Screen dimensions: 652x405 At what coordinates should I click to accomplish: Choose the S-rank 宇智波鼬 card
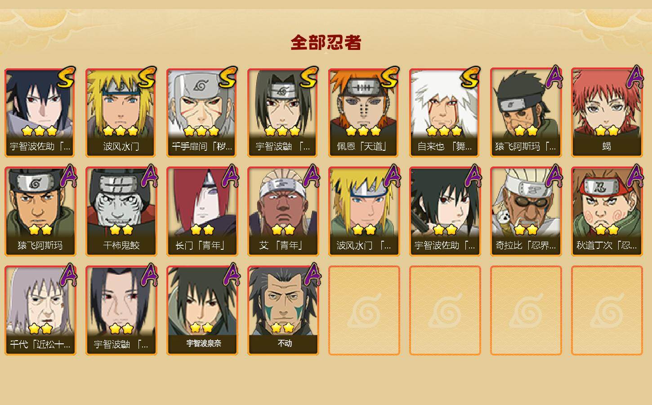[x=283, y=112]
